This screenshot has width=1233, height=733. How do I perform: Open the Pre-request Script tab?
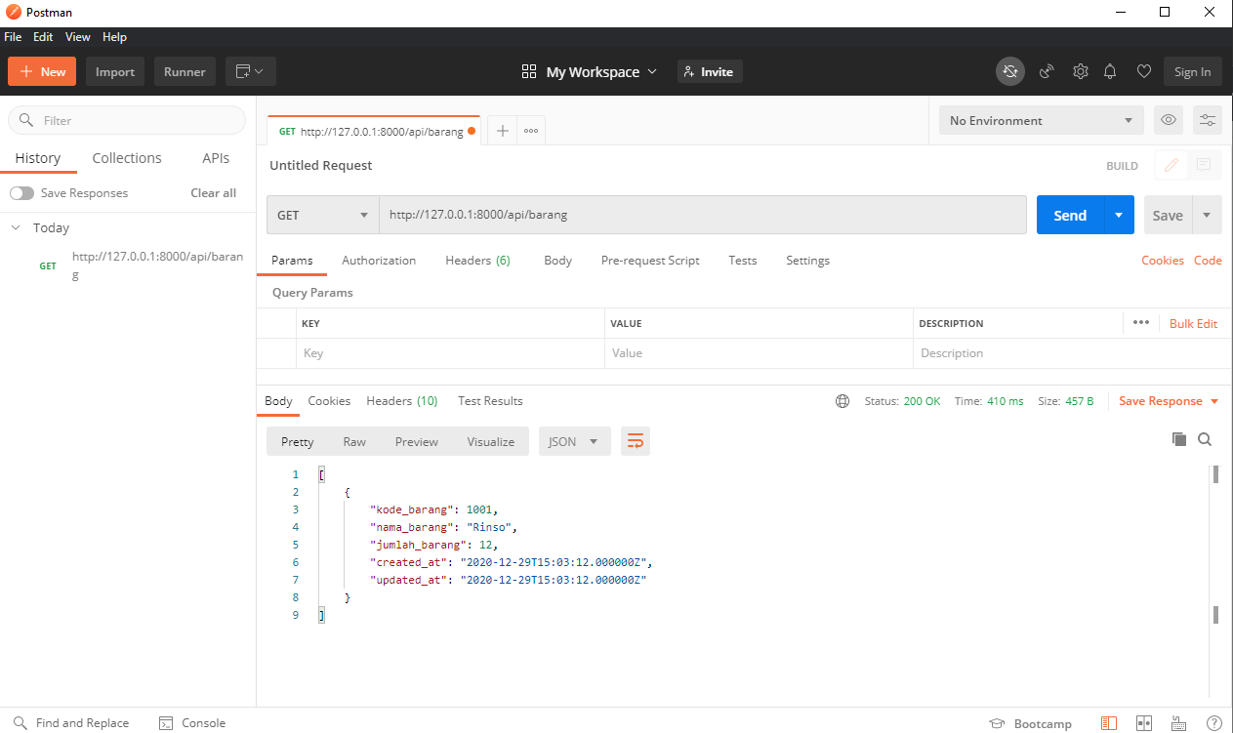[650, 261]
